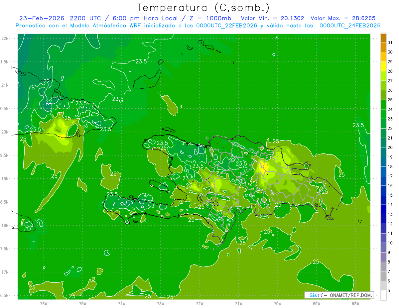Click the orange legend swatch between 30 and 31
The height and width of the screenshot is (308, 399).
(x=383, y=48)
